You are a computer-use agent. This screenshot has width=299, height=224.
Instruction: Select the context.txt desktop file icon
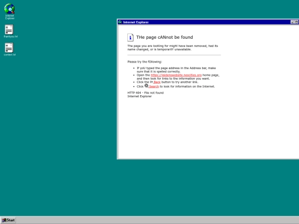[x=9, y=49]
